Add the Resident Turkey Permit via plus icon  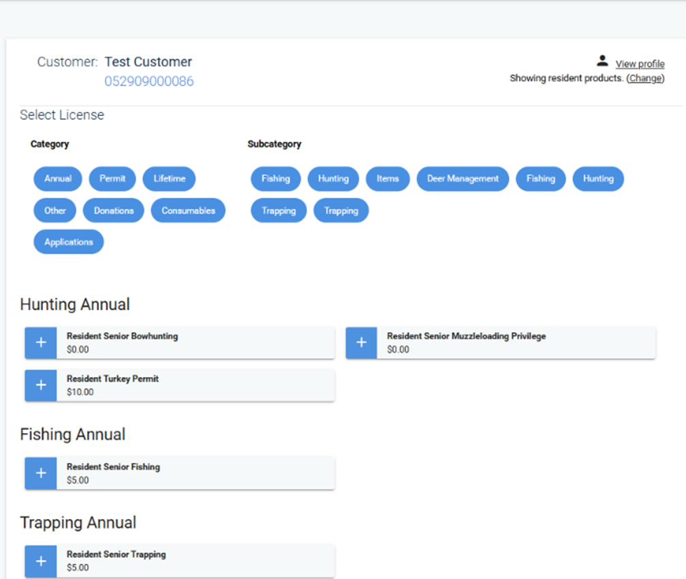[x=41, y=385]
